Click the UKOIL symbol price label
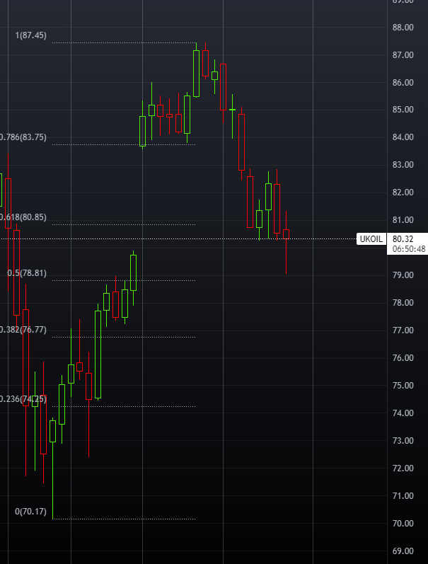Screen dimensions: 428x564 click(371, 239)
